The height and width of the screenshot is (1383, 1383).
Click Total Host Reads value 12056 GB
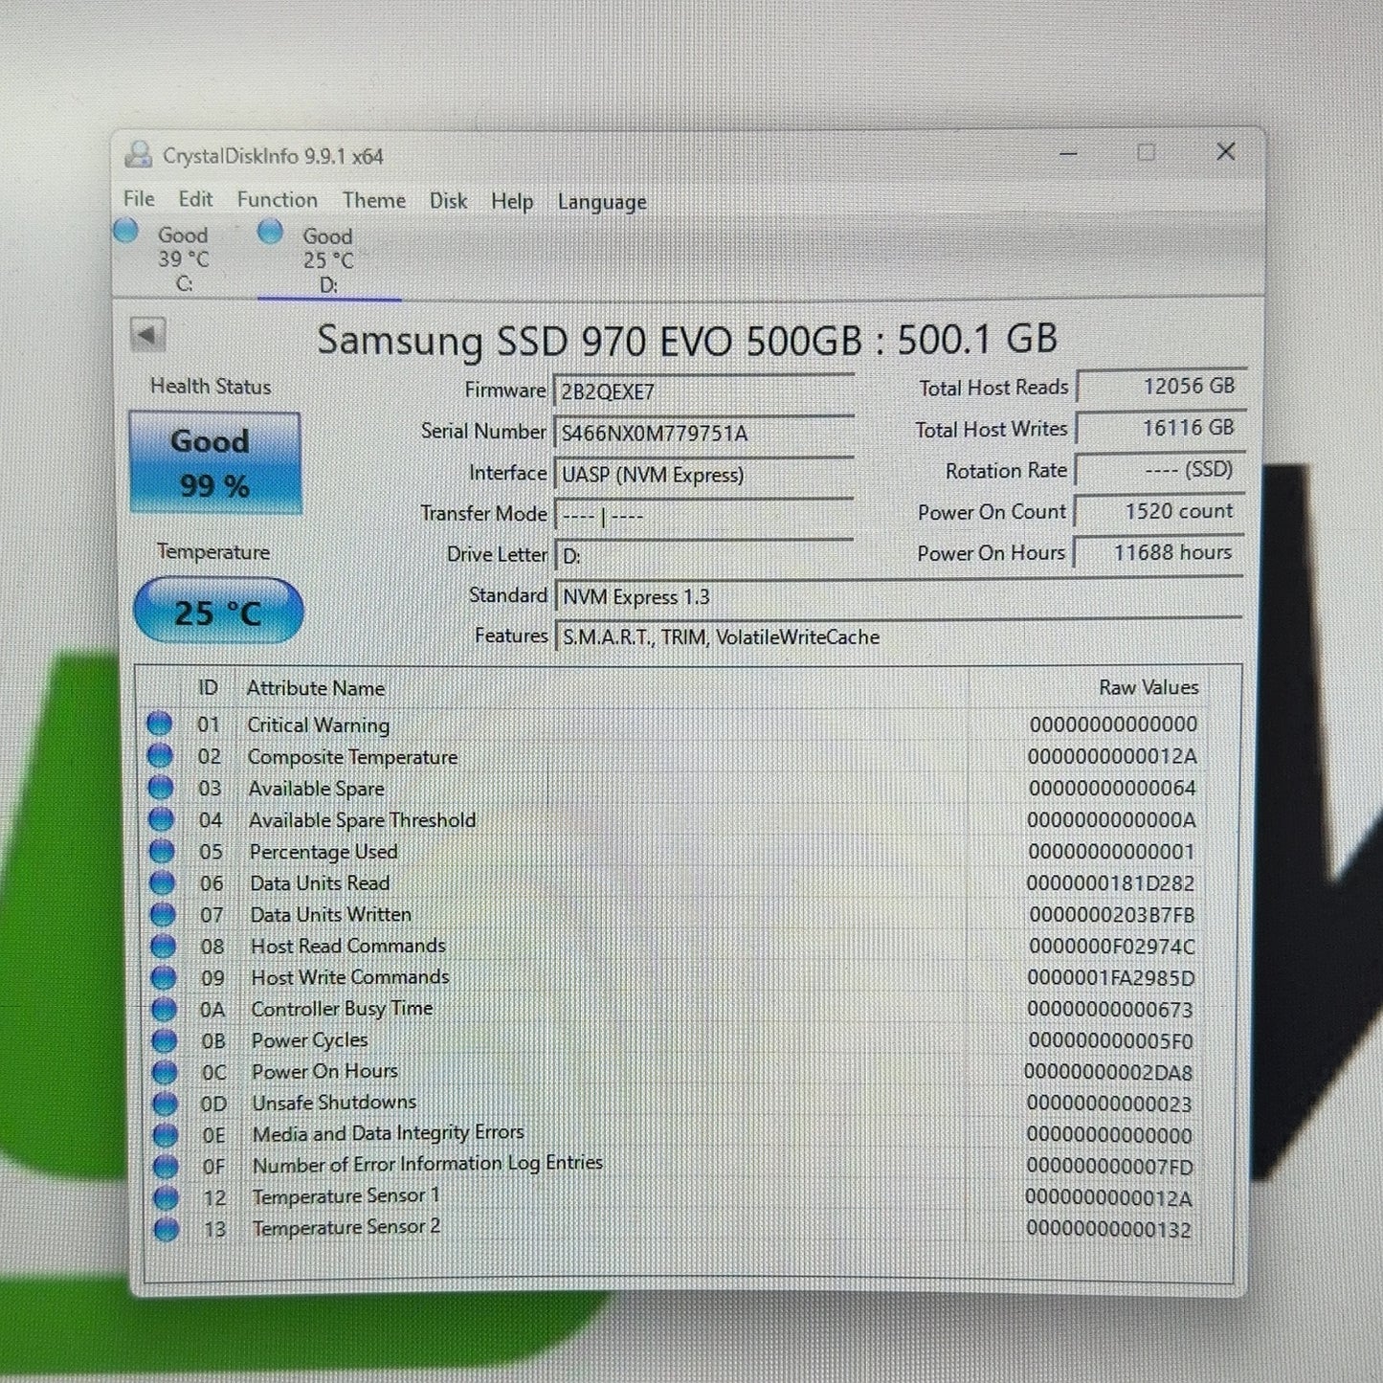tap(1160, 386)
